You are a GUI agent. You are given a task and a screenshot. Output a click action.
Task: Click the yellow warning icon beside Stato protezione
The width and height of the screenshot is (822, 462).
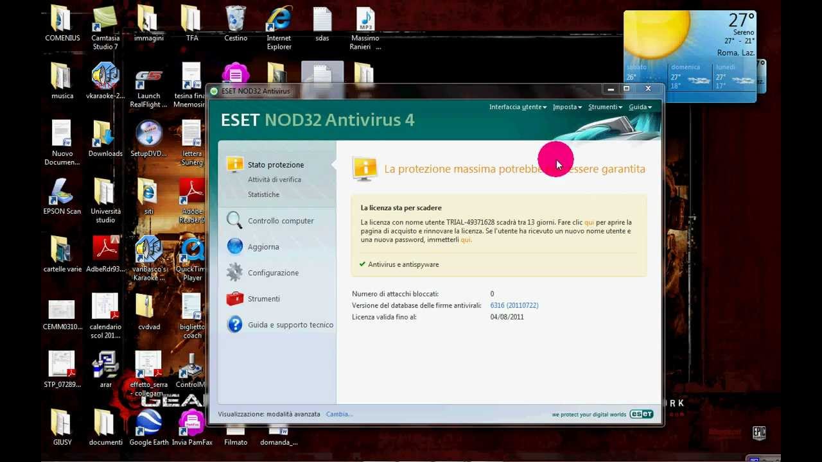coord(235,164)
